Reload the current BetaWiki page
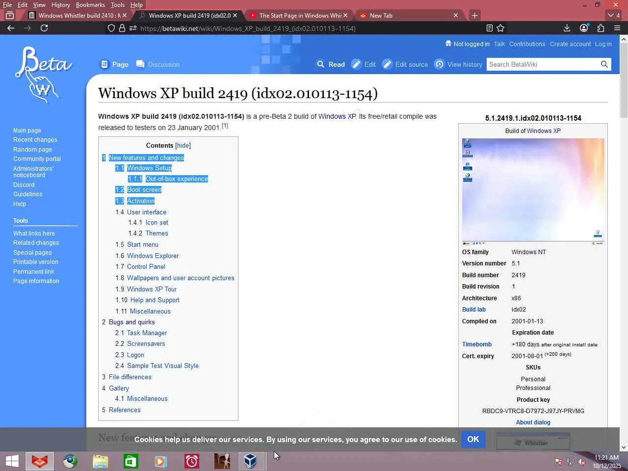 (44, 28)
